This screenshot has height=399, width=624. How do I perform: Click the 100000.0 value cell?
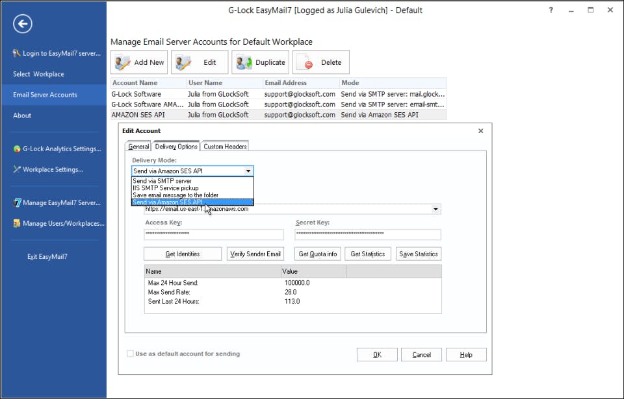tap(297, 283)
